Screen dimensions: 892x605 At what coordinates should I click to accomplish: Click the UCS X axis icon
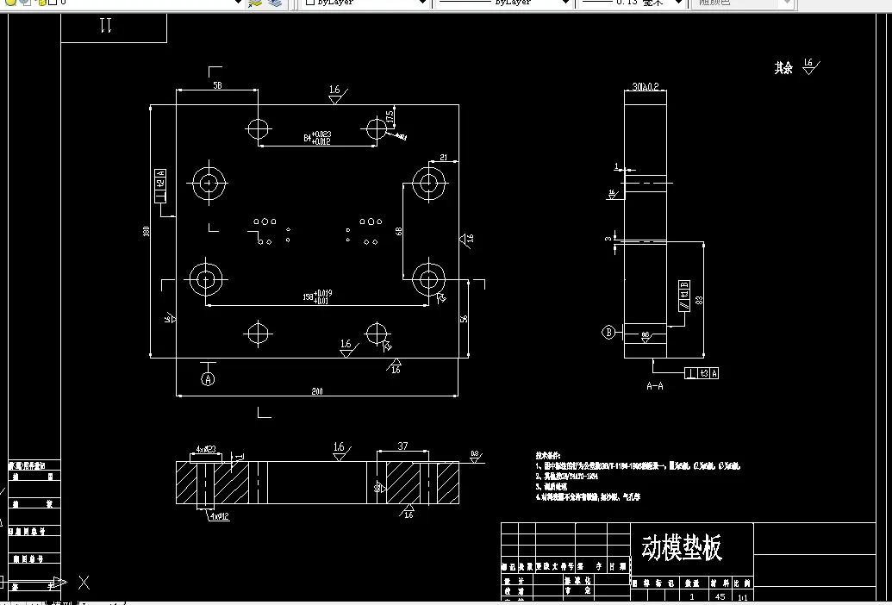point(84,583)
